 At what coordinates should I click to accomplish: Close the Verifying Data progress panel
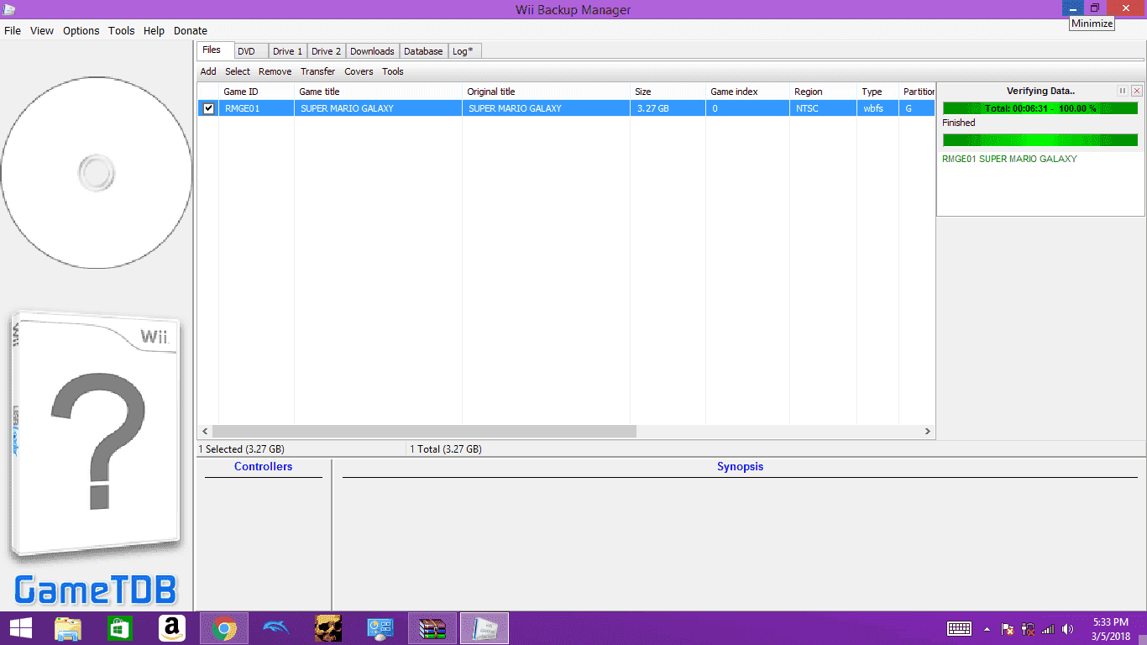point(1137,91)
